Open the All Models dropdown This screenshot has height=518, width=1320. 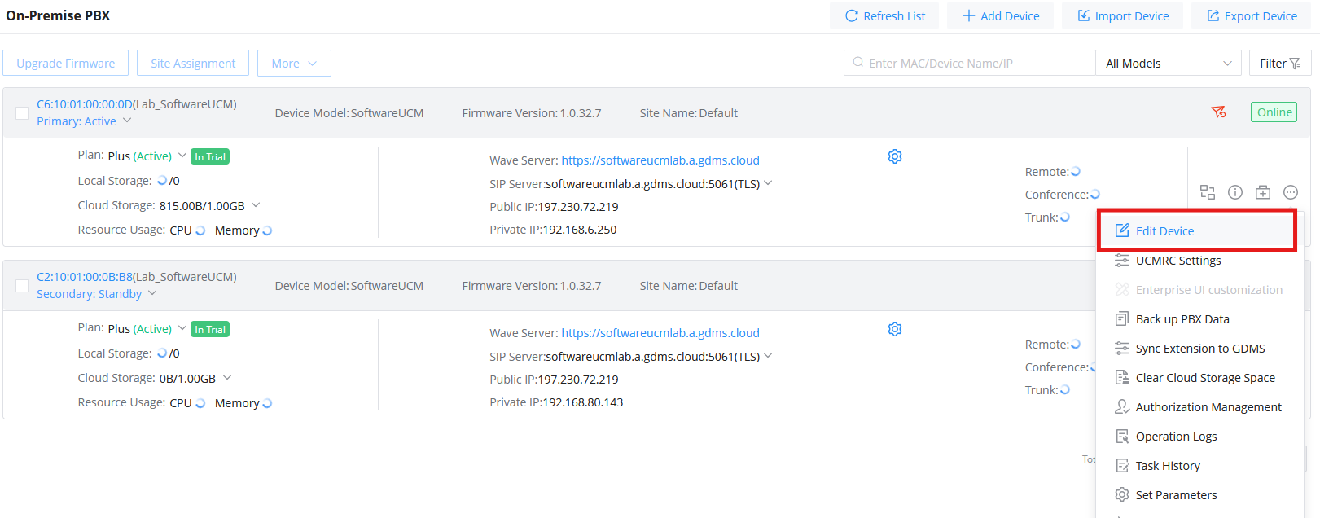coord(1169,63)
